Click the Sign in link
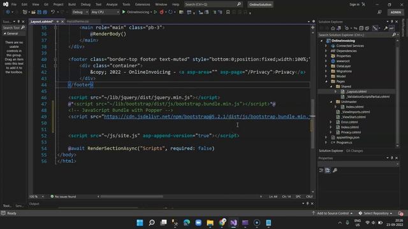 click(x=354, y=4)
